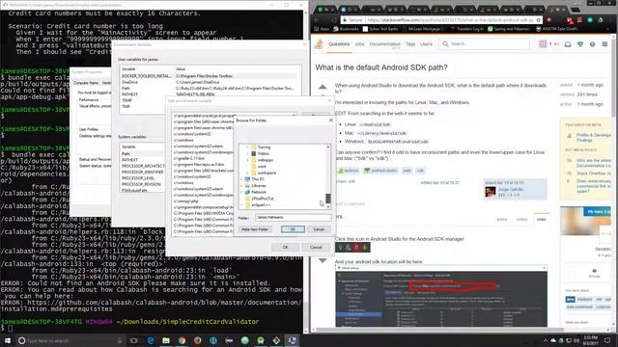Open the Tags tab on Stack Overflow
The image size is (618, 347).
pyautogui.click(x=410, y=44)
